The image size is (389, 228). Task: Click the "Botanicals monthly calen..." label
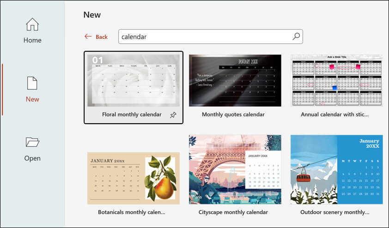click(x=132, y=212)
